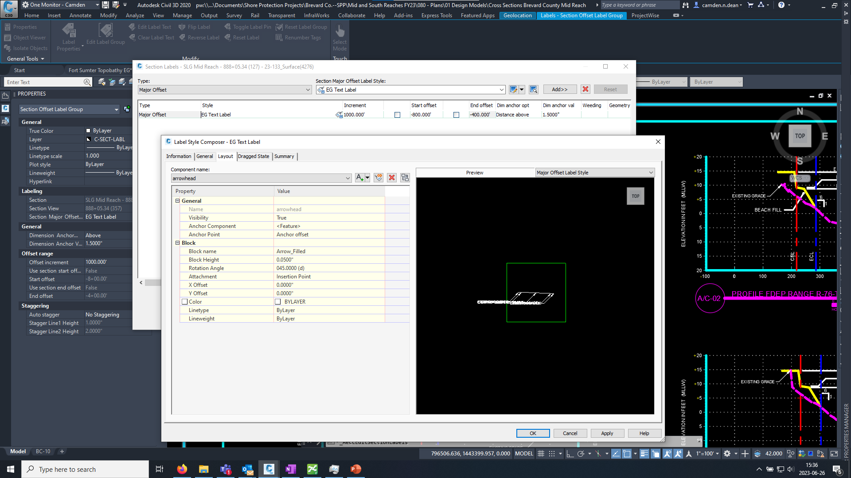This screenshot has width=851, height=478.
Task: Delete the arrowhead component using red X
Action: (392, 177)
